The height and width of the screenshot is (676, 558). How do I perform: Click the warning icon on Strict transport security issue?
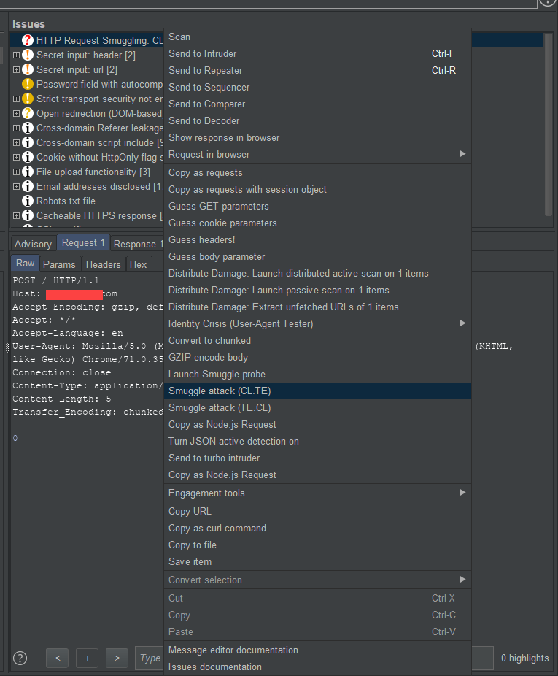[28, 99]
